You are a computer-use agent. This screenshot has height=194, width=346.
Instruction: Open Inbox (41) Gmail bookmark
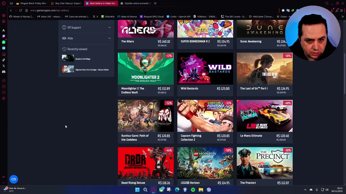coord(49,16)
